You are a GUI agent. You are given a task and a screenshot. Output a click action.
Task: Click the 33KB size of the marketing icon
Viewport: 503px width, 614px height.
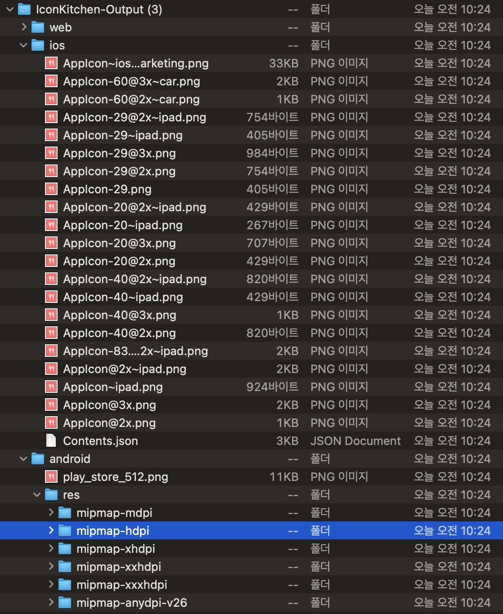point(284,63)
